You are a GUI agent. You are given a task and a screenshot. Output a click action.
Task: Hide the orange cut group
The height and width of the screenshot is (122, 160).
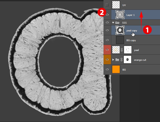(107, 59)
